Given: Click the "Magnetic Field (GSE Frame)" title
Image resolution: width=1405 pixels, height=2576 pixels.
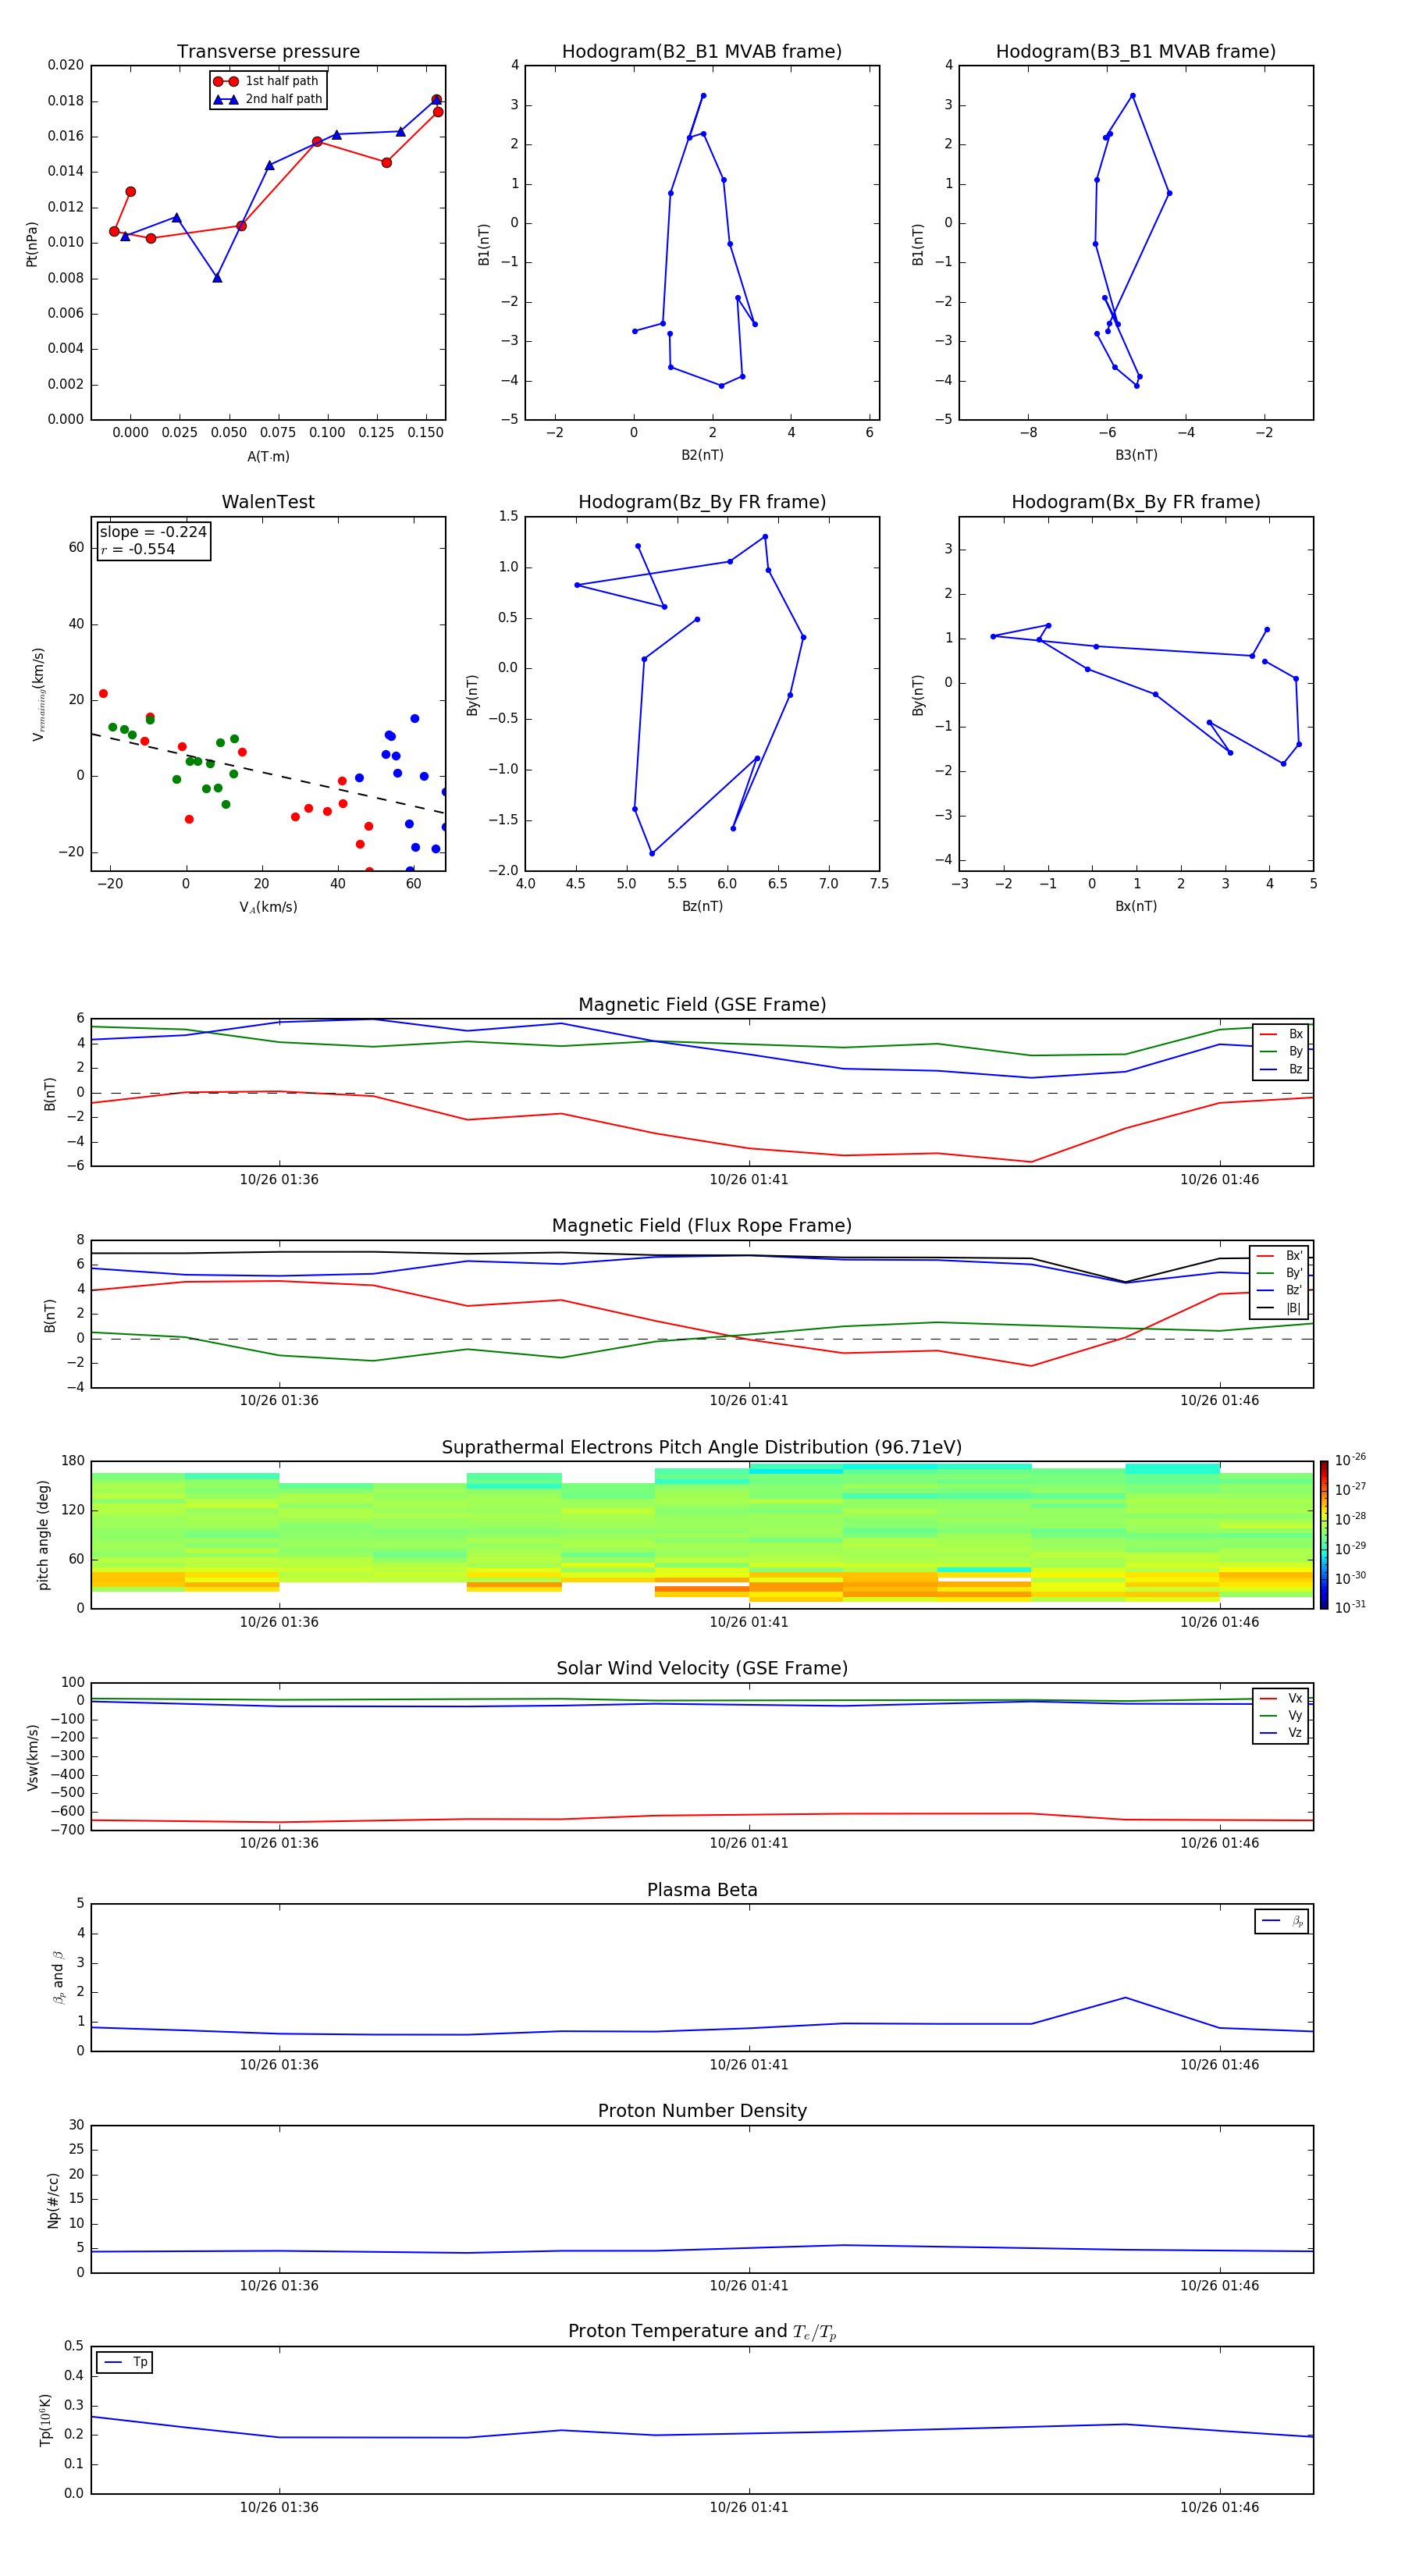Looking at the screenshot, I should tap(702, 1005).
